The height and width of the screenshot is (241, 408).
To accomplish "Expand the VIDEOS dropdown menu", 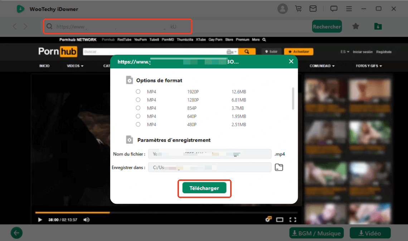I will (x=75, y=66).
